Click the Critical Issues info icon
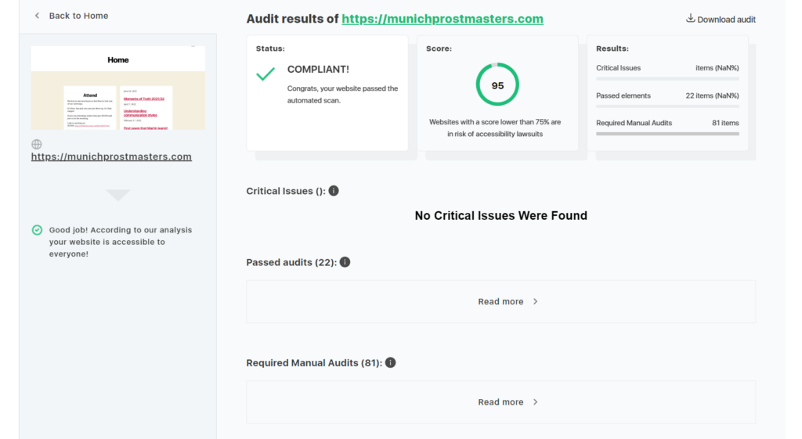 334,191
